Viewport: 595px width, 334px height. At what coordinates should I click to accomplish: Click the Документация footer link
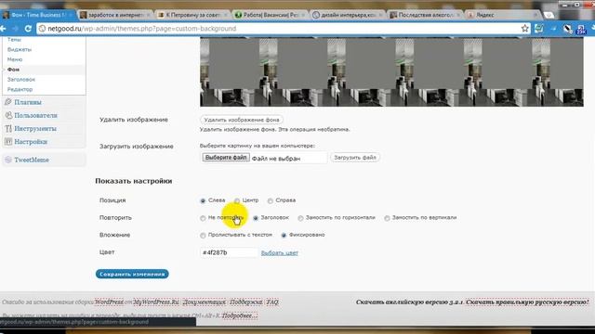point(205,302)
